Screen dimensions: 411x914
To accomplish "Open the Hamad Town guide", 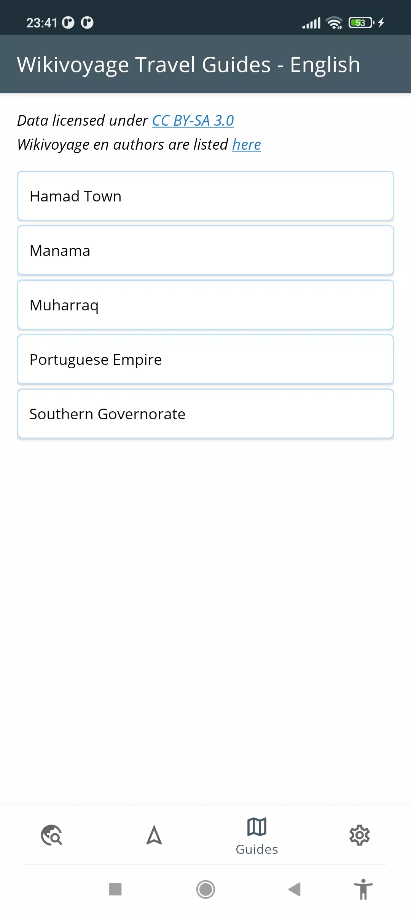I will [x=205, y=196].
